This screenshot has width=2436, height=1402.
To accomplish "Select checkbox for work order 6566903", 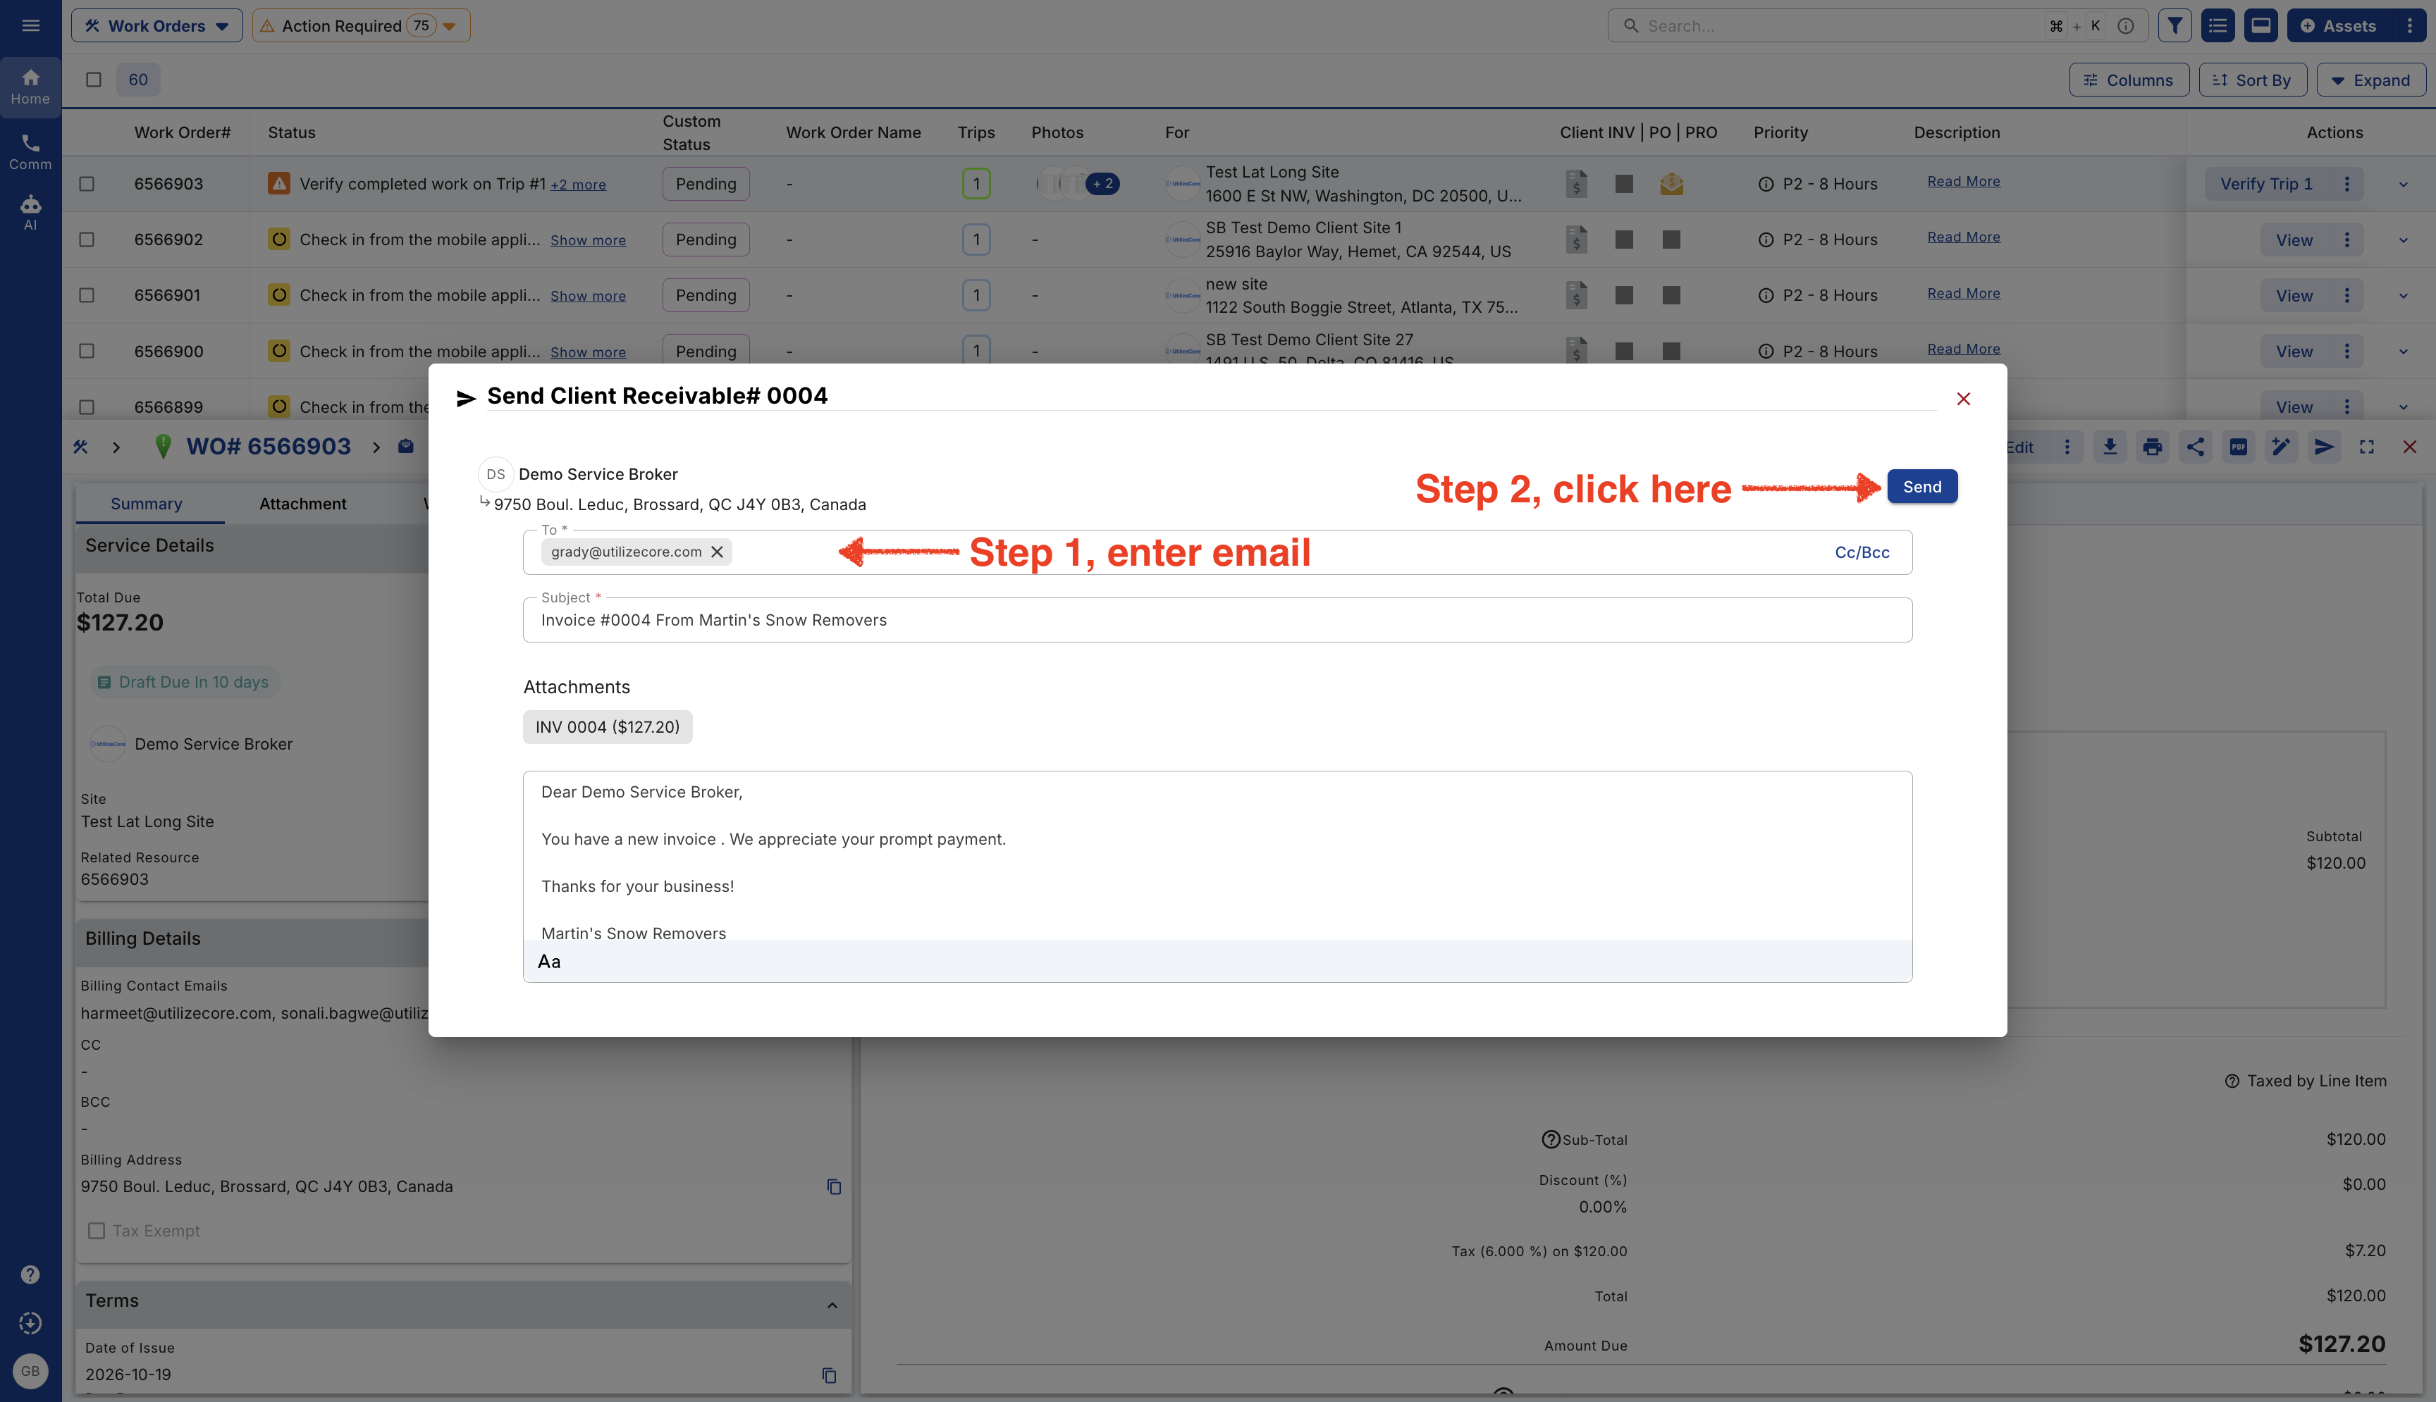I will 87,184.
